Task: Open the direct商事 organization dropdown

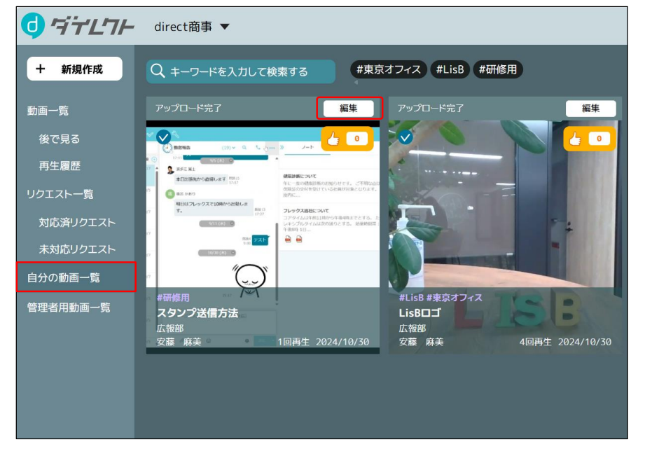Action: [x=192, y=27]
